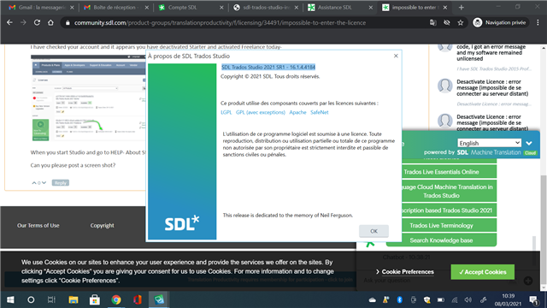This screenshot has height=308, width=547.
Task: Click the battery tray icon
Action: (x=441, y=300)
